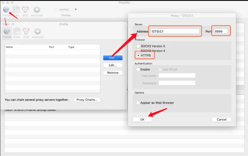Open Rules icon in main Proxifier toolbar
Viewport: 248px width, 156px height.
(16, 10)
